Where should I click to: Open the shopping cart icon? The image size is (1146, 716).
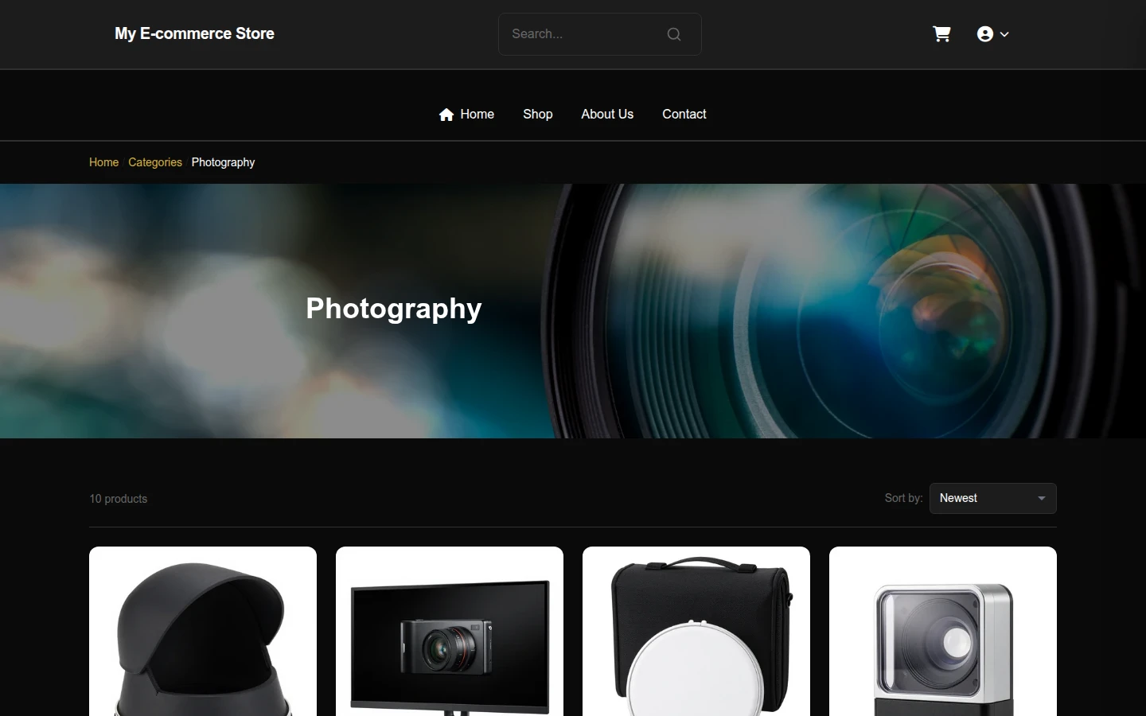[941, 34]
